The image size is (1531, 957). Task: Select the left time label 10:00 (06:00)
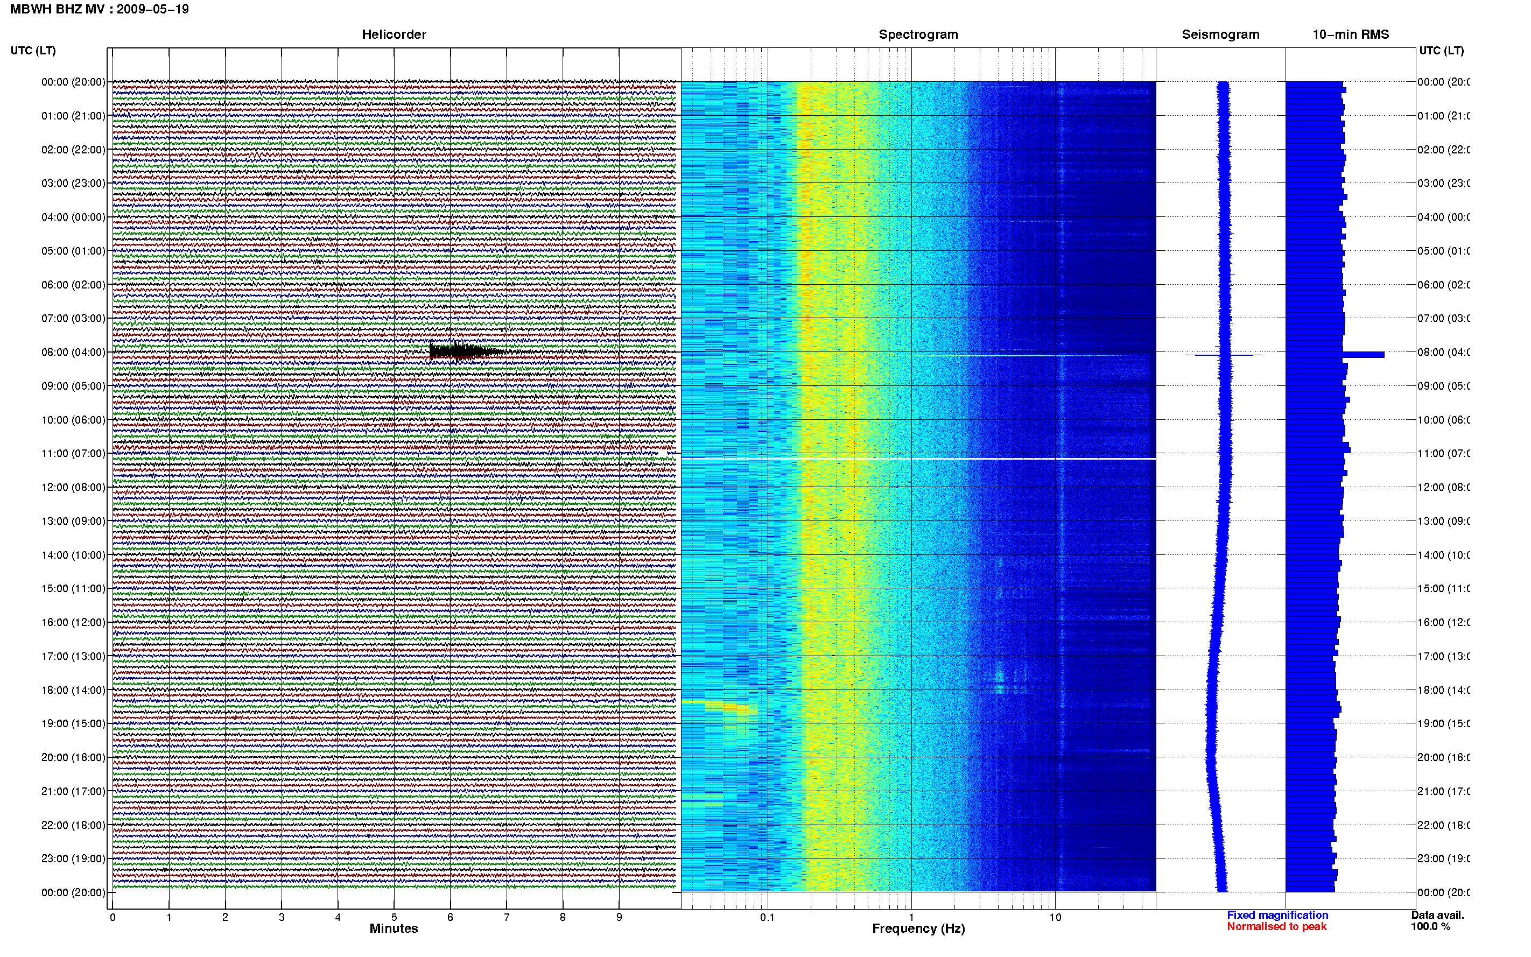[73, 420]
